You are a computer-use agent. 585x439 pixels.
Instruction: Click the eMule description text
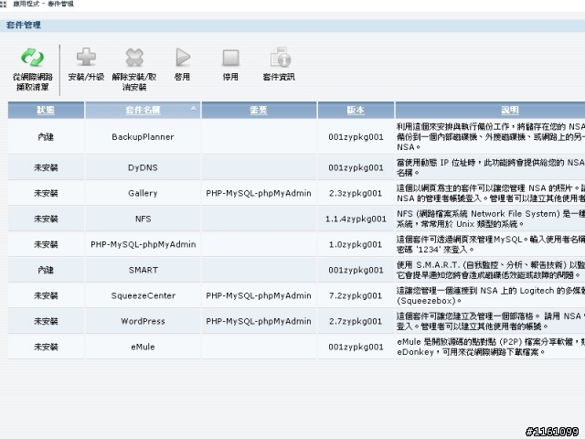490,347
